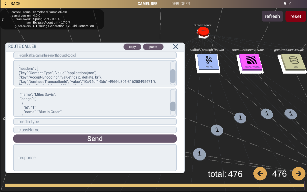This screenshot has height=192, width=307.
Task: Focus the className input field
Action: [95, 130]
